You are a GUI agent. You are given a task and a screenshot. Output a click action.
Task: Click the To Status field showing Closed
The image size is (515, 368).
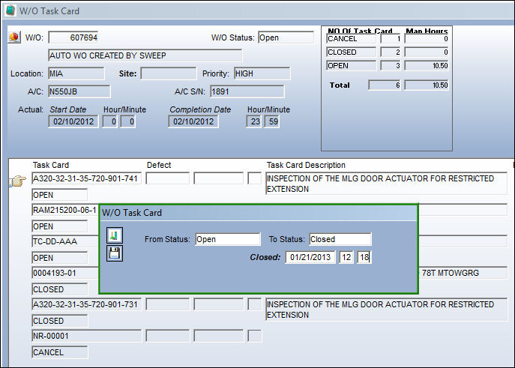[340, 239]
